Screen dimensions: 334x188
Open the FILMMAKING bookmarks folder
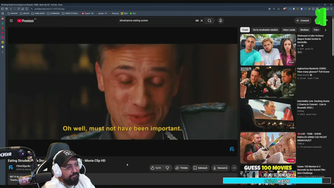click(53, 13)
